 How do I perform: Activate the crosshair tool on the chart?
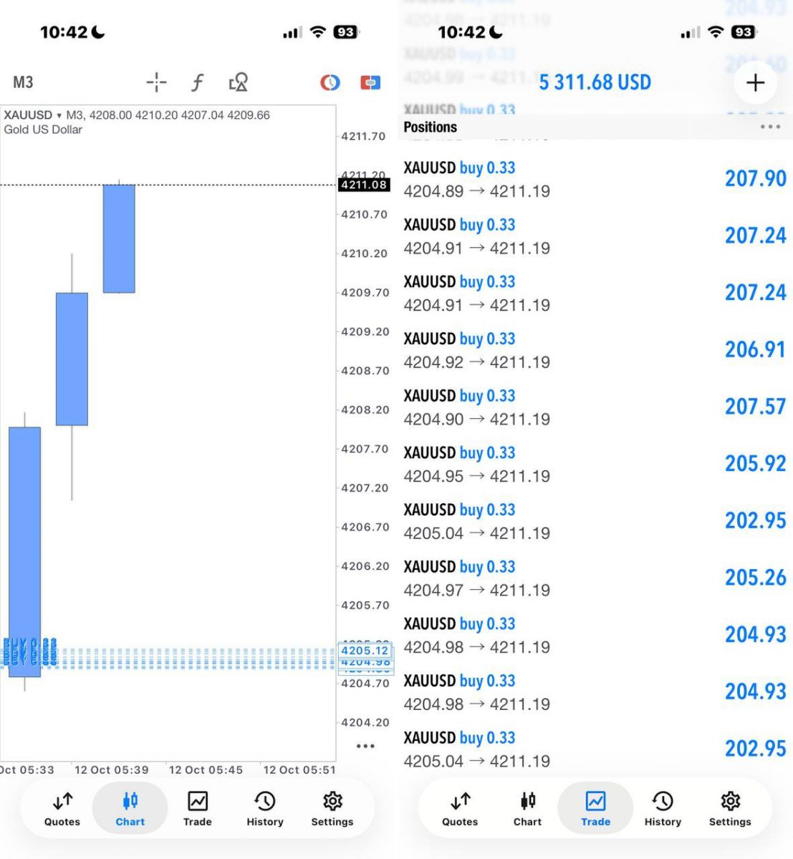pos(156,82)
